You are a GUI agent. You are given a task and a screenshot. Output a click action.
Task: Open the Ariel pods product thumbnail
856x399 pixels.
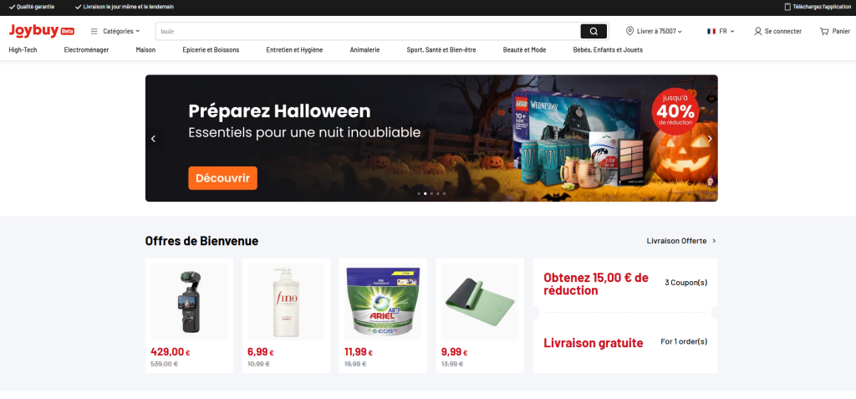tap(383, 302)
